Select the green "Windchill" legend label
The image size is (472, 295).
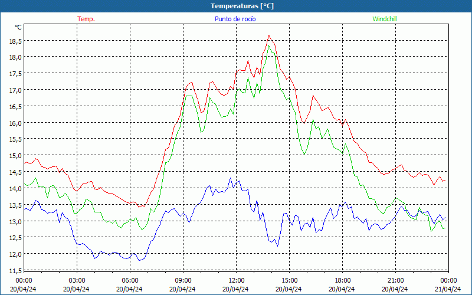[x=385, y=19]
